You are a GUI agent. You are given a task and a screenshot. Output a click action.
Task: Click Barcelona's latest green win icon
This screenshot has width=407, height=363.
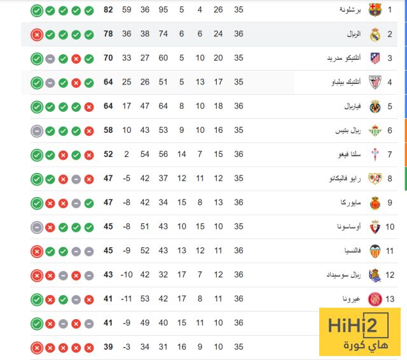(x=37, y=11)
